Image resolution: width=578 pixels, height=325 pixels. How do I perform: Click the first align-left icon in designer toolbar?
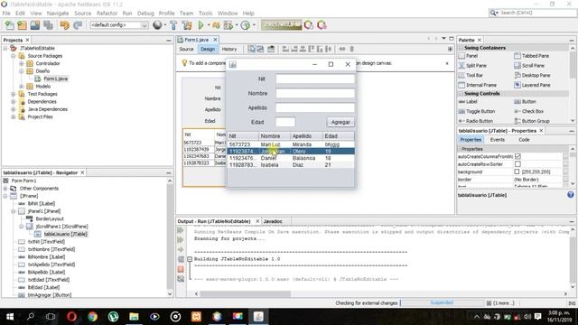click(x=285, y=49)
